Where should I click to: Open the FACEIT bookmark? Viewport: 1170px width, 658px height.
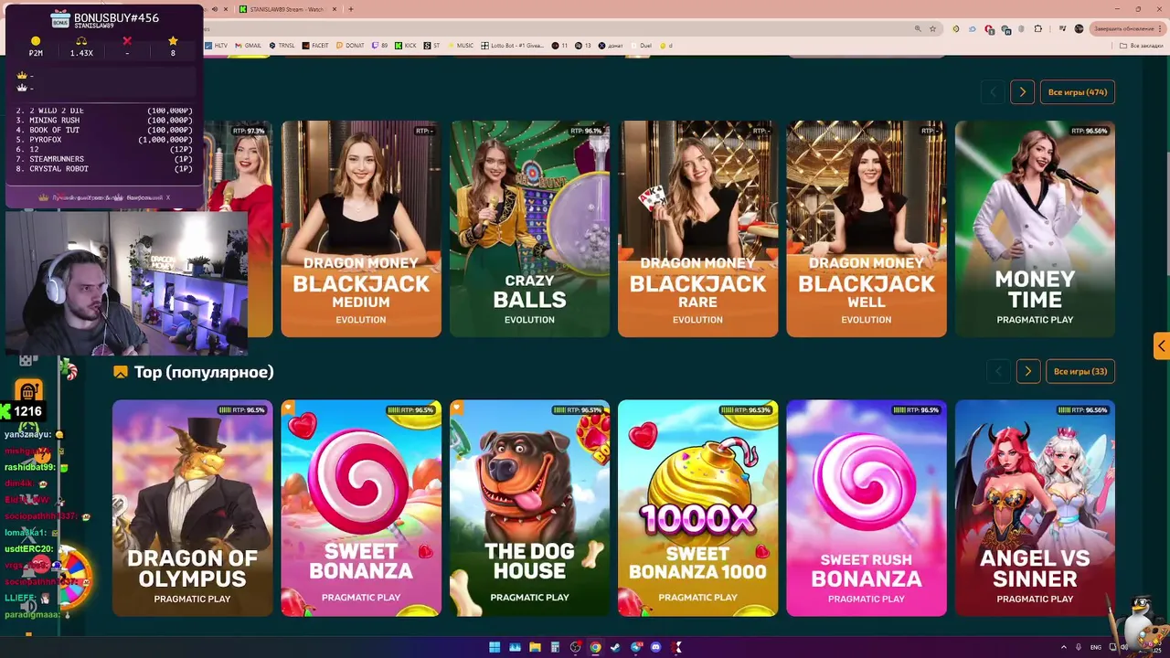[314, 45]
